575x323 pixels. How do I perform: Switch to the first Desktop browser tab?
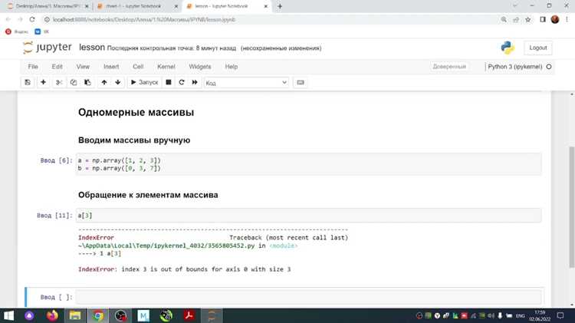coord(48,6)
